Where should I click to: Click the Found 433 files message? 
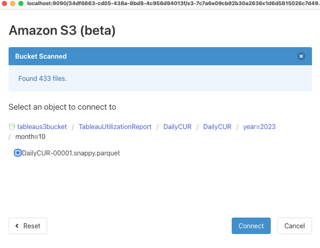point(43,78)
